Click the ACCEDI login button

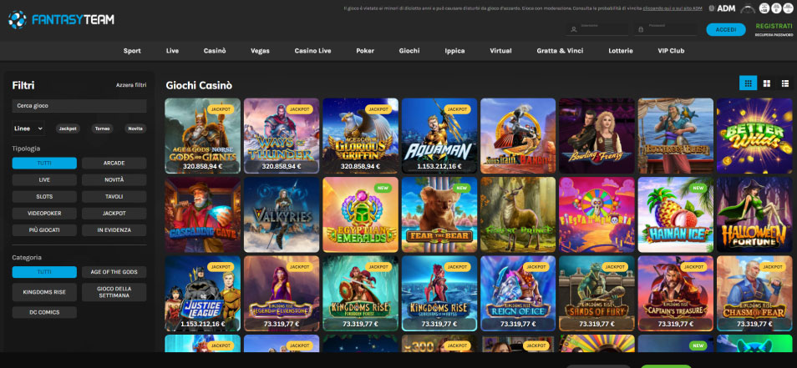point(726,29)
